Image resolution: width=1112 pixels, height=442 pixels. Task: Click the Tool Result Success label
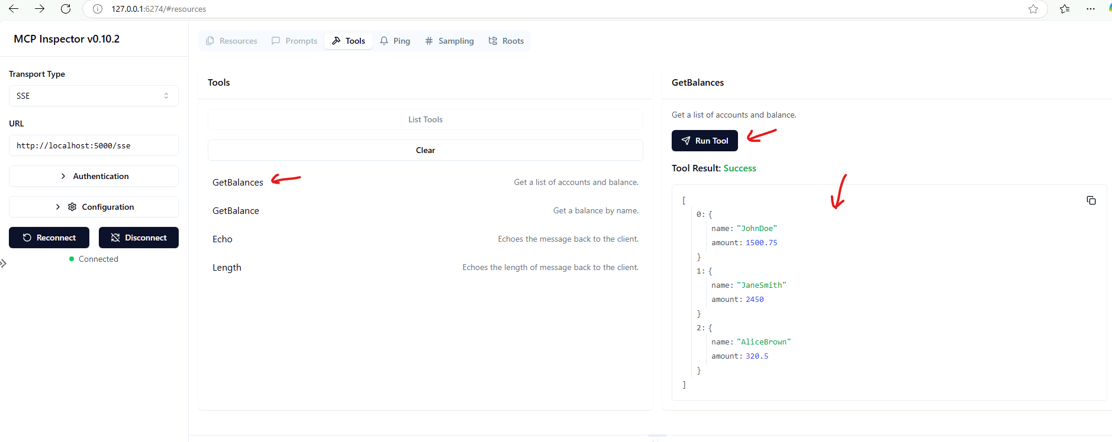tap(714, 168)
